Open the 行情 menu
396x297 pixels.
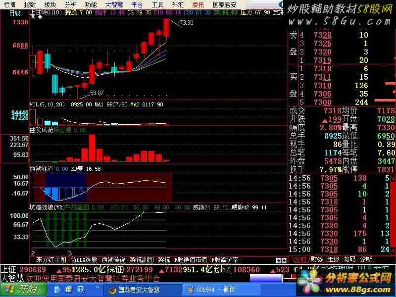(x=9, y=5)
